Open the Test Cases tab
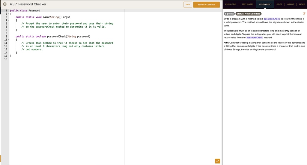The image size is (307, 165). coord(247,4)
